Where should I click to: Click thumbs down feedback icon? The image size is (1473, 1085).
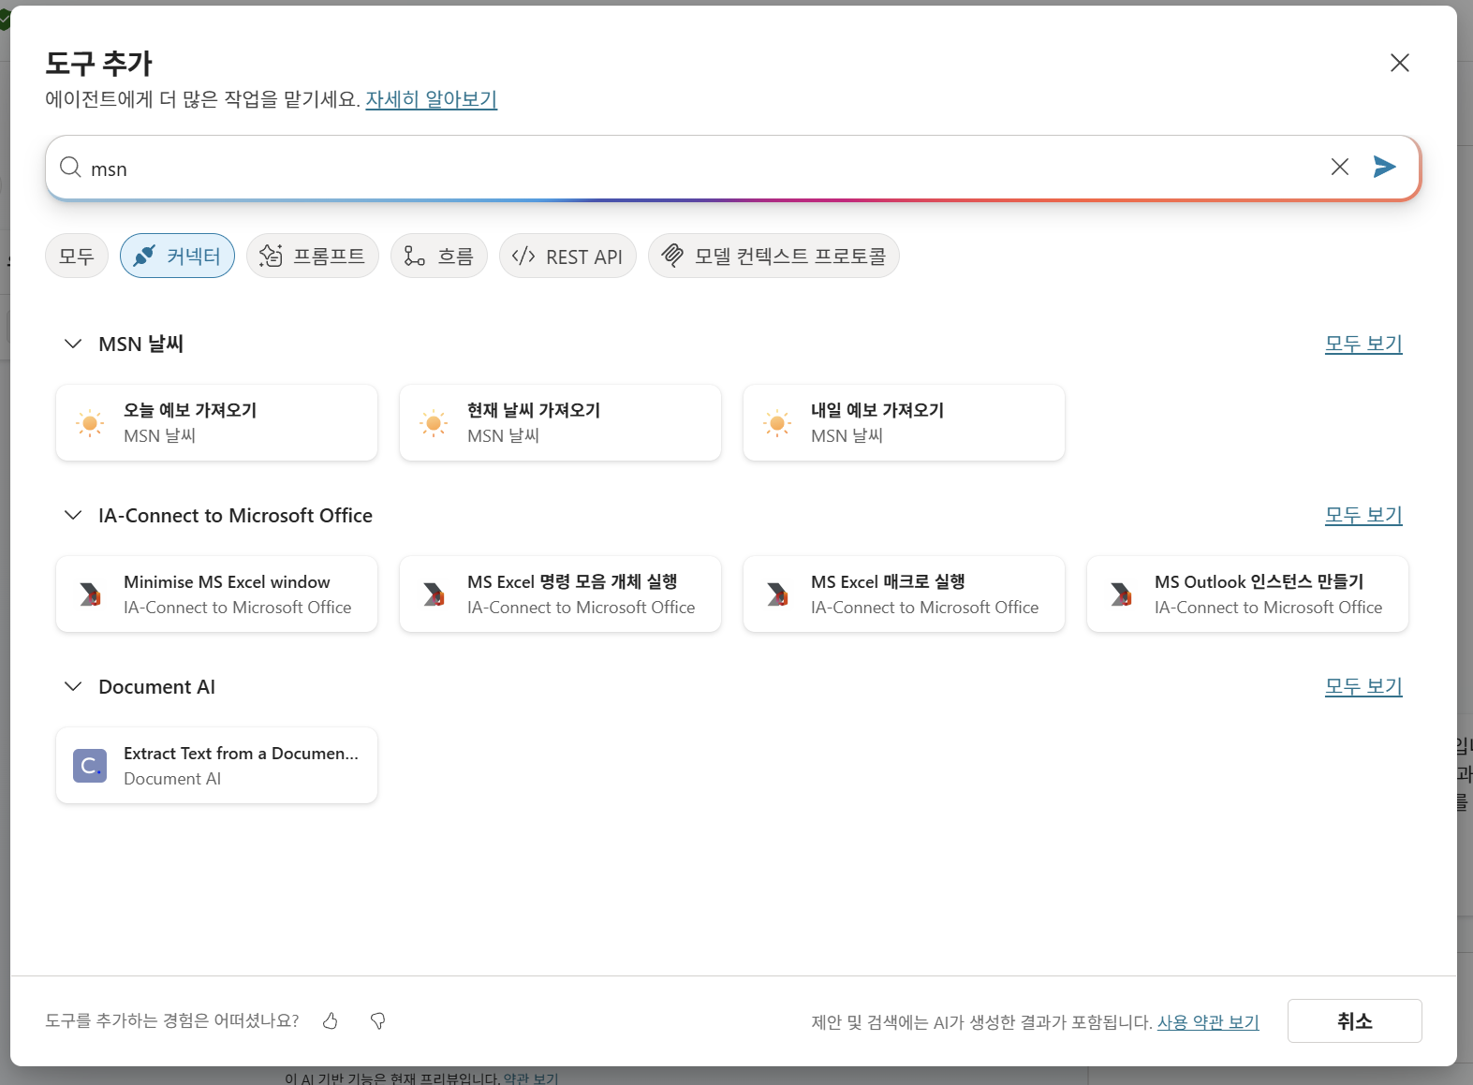coord(378,1021)
